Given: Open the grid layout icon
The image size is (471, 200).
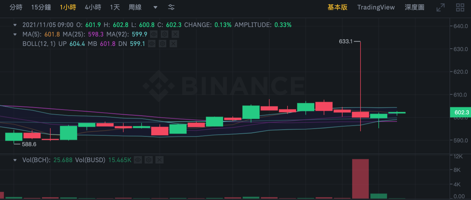Looking at the screenshot, I should coord(460,7).
